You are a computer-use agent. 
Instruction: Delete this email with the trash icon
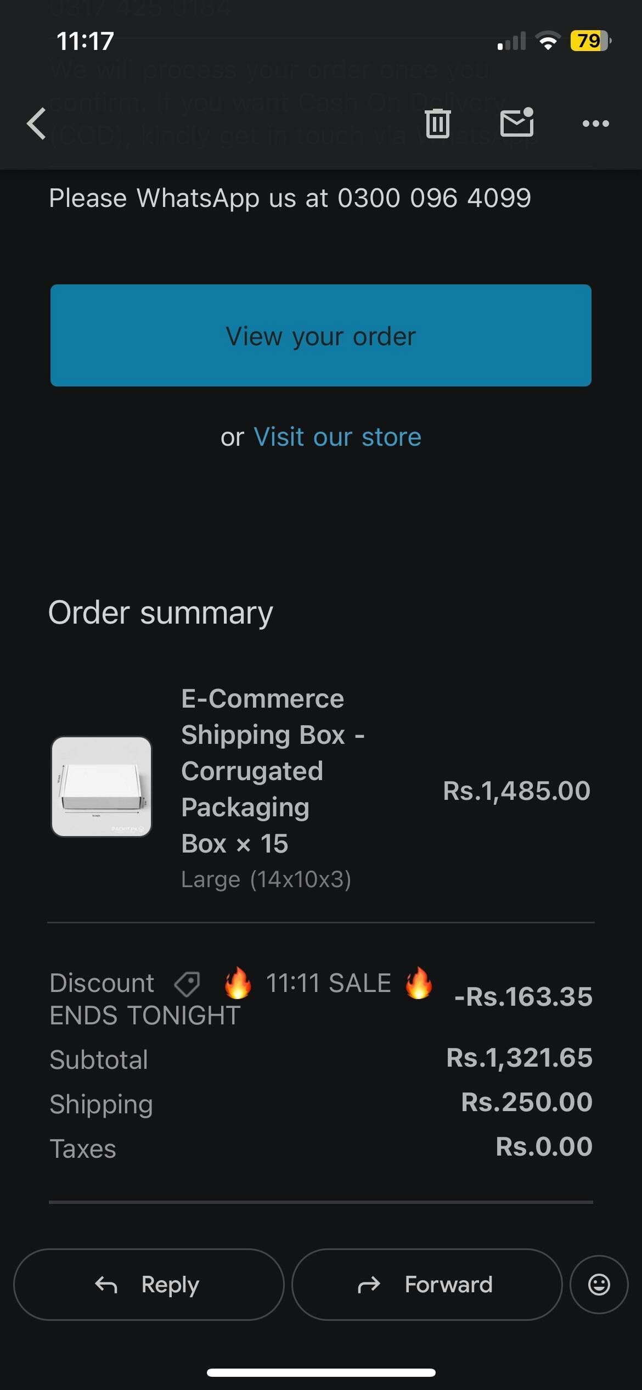click(x=437, y=124)
